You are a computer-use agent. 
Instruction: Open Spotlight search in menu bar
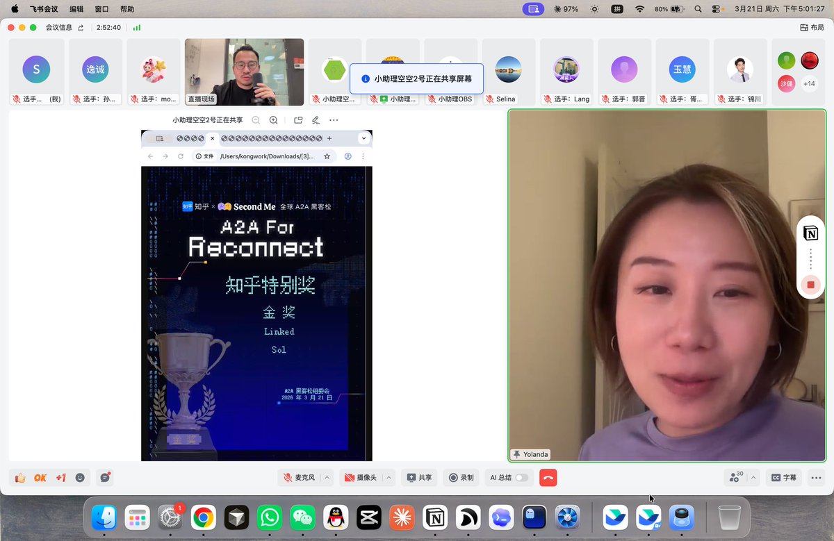[x=698, y=9]
